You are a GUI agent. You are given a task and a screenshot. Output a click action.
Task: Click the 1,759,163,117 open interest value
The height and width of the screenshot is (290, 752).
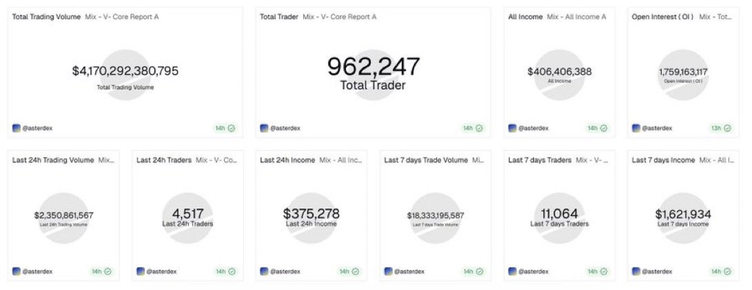coord(683,72)
